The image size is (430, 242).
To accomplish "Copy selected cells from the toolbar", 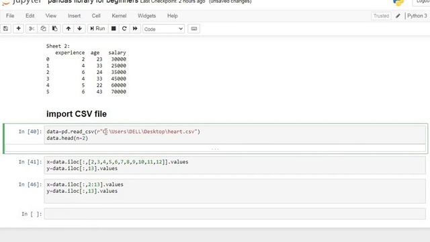I will click(43, 28).
